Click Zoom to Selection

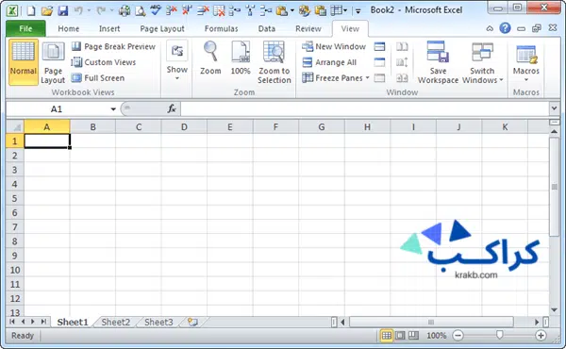point(274,62)
